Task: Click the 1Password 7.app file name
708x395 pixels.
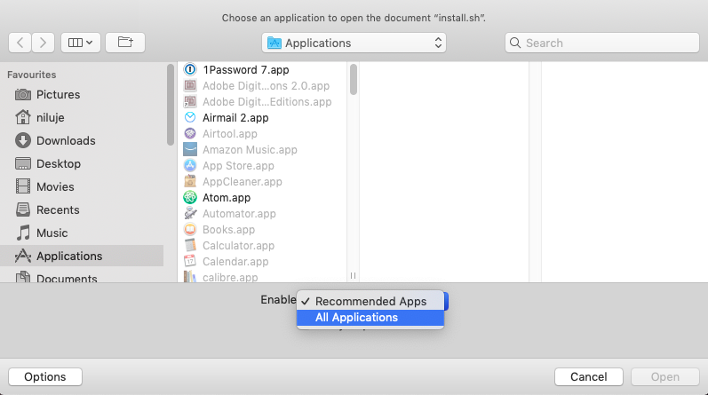Action: click(x=246, y=70)
